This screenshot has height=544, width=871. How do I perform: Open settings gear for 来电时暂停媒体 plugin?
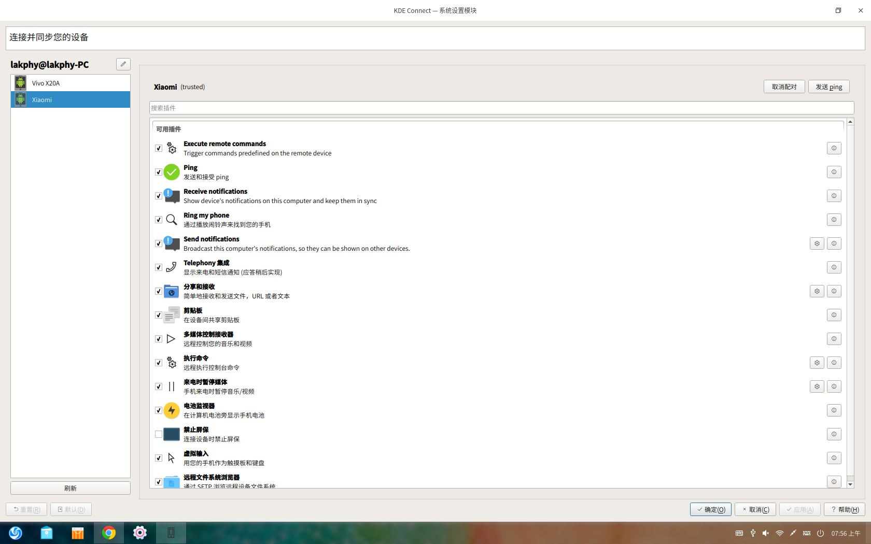coord(817,386)
